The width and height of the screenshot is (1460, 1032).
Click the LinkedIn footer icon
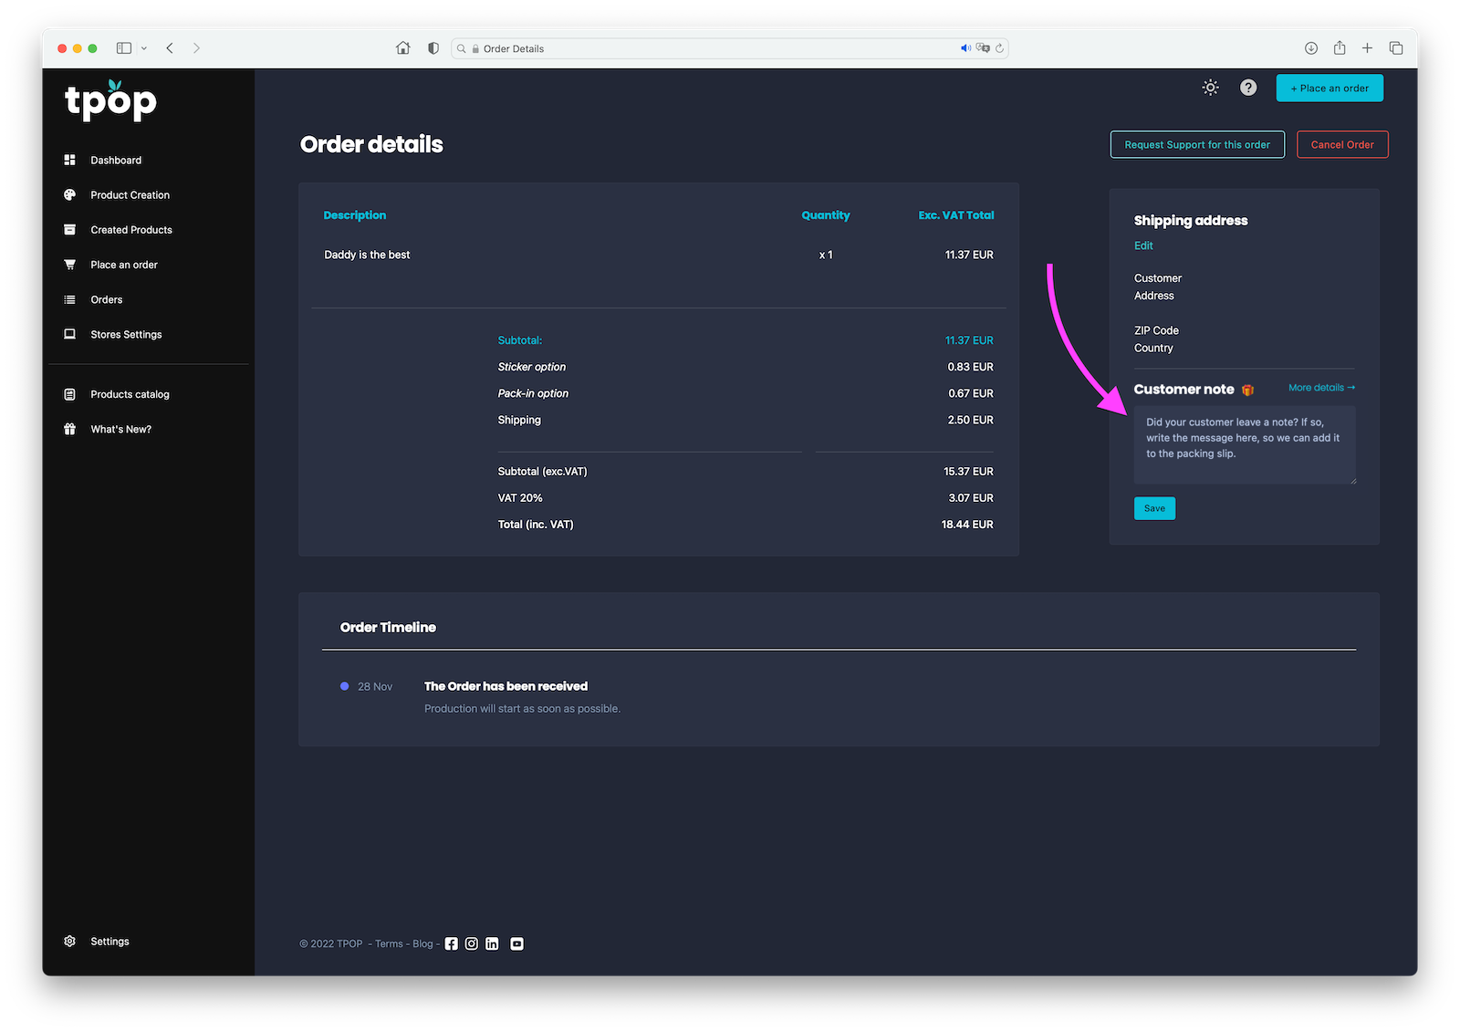[492, 943]
